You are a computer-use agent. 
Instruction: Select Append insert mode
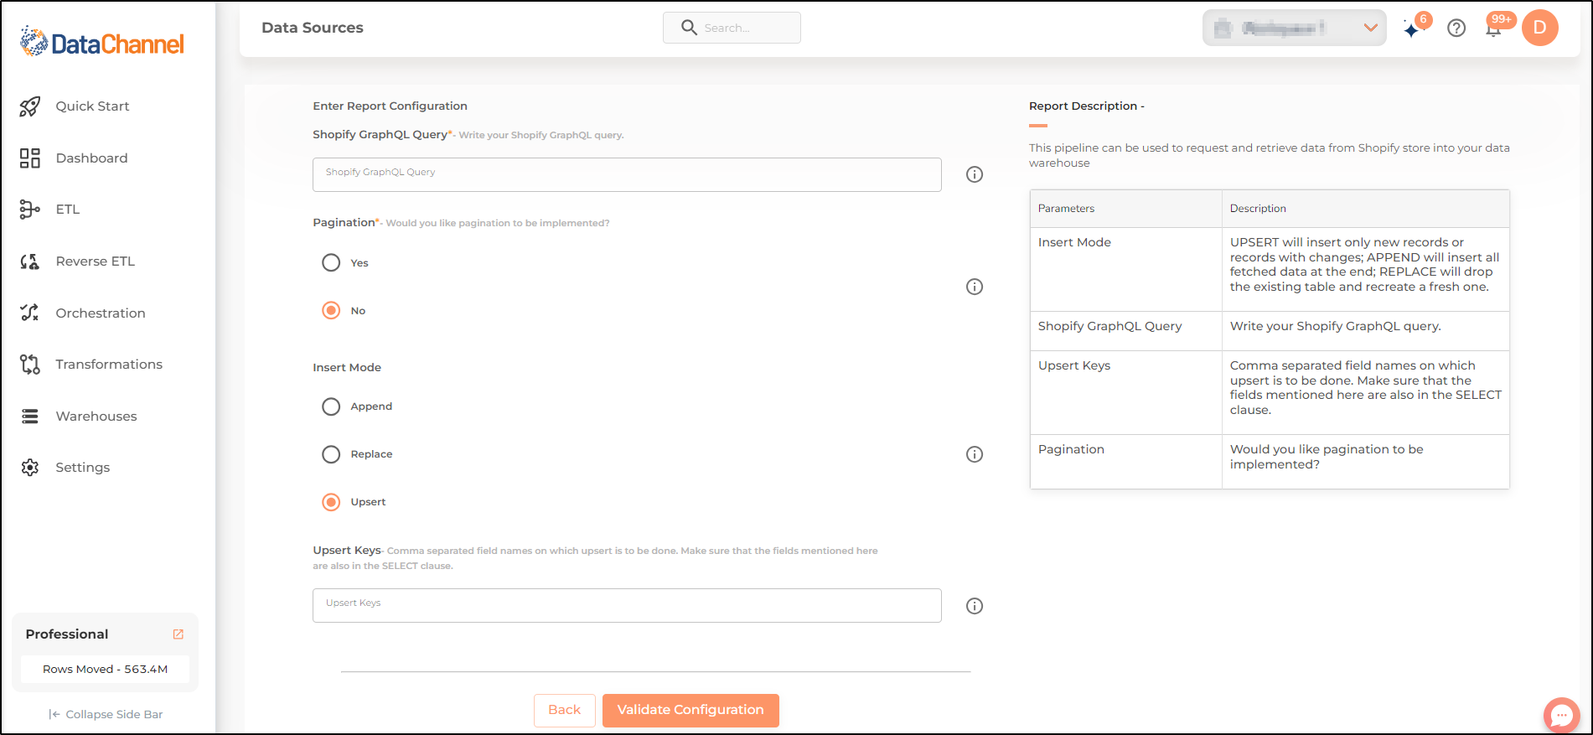(x=331, y=406)
